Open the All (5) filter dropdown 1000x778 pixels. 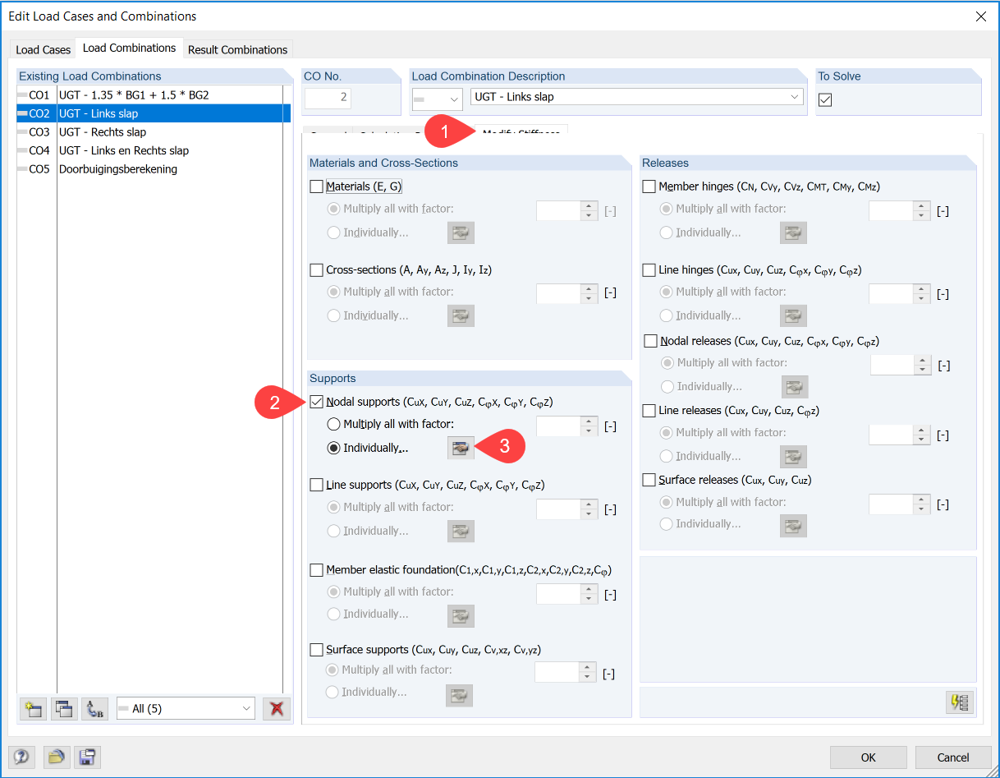(x=246, y=708)
